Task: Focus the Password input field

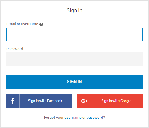Action: (74, 59)
